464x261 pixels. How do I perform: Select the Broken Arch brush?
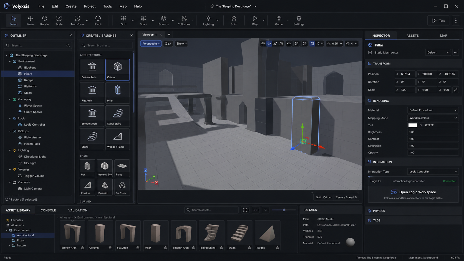(92, 69)
